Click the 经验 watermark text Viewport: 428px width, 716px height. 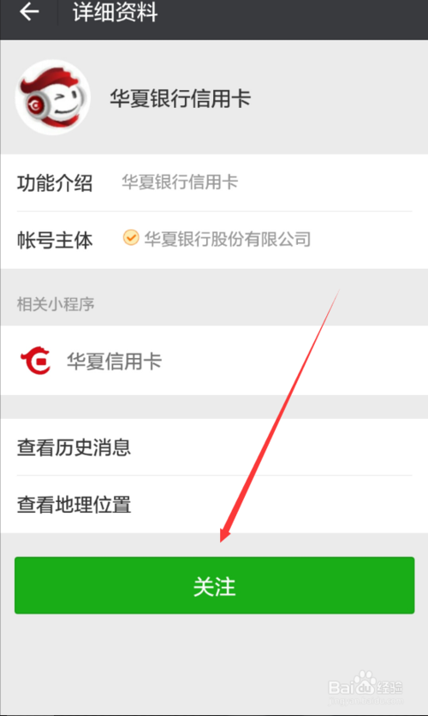coord(389,686)
